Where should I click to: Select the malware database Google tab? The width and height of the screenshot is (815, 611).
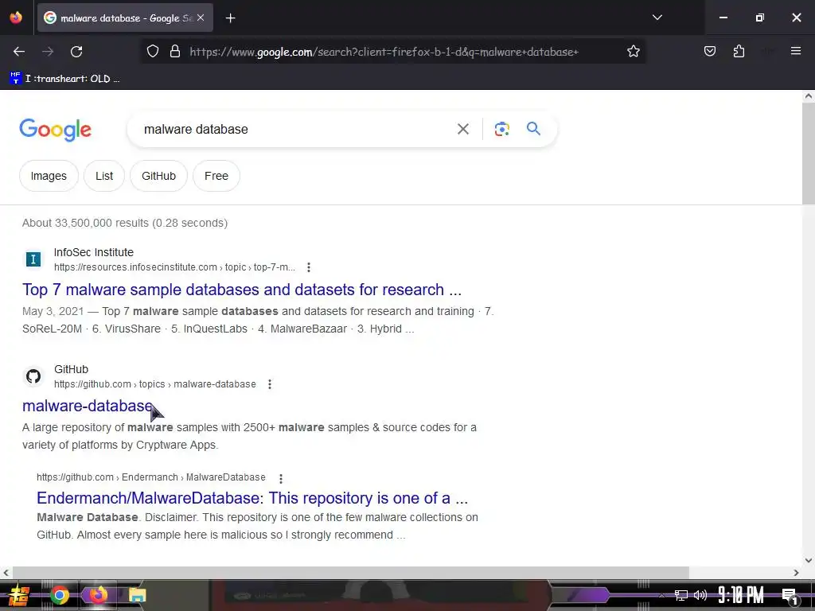125,18
